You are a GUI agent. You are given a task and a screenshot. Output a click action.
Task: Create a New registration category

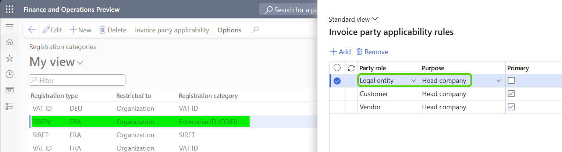point(80,30)
